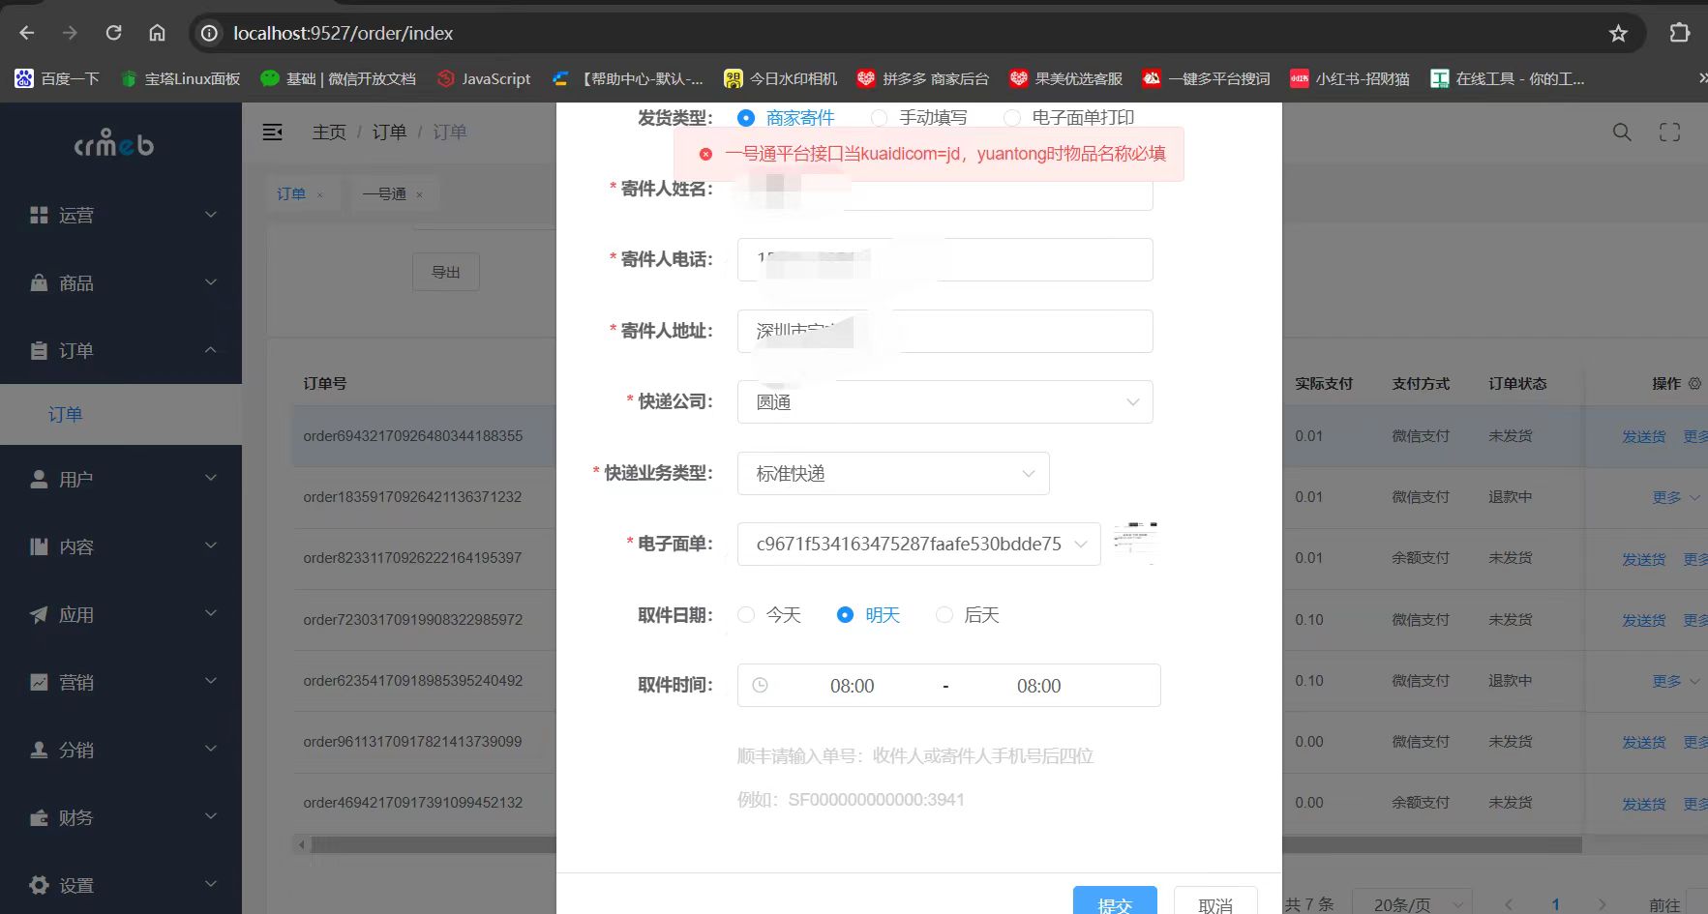Select 商家寄件 delivery type
Viewport: 1708px width, 914px height.
click(786, 118)
